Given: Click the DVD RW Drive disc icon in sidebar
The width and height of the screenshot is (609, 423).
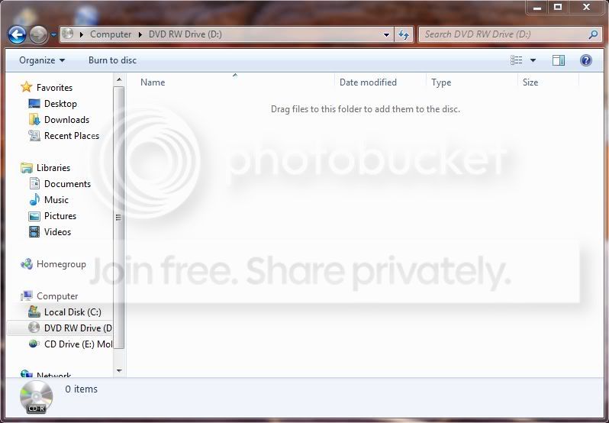Looking at the screenshot, I should tap(34, 328).
